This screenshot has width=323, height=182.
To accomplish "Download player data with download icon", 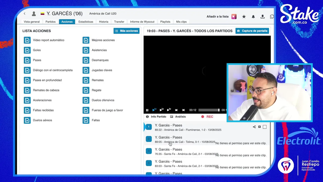I will click(x=262, y=17).
